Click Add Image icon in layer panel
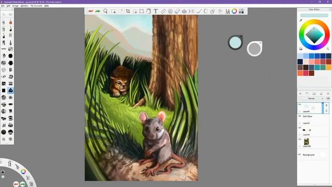Screen dimensions: 332x187 coord(314,94)
